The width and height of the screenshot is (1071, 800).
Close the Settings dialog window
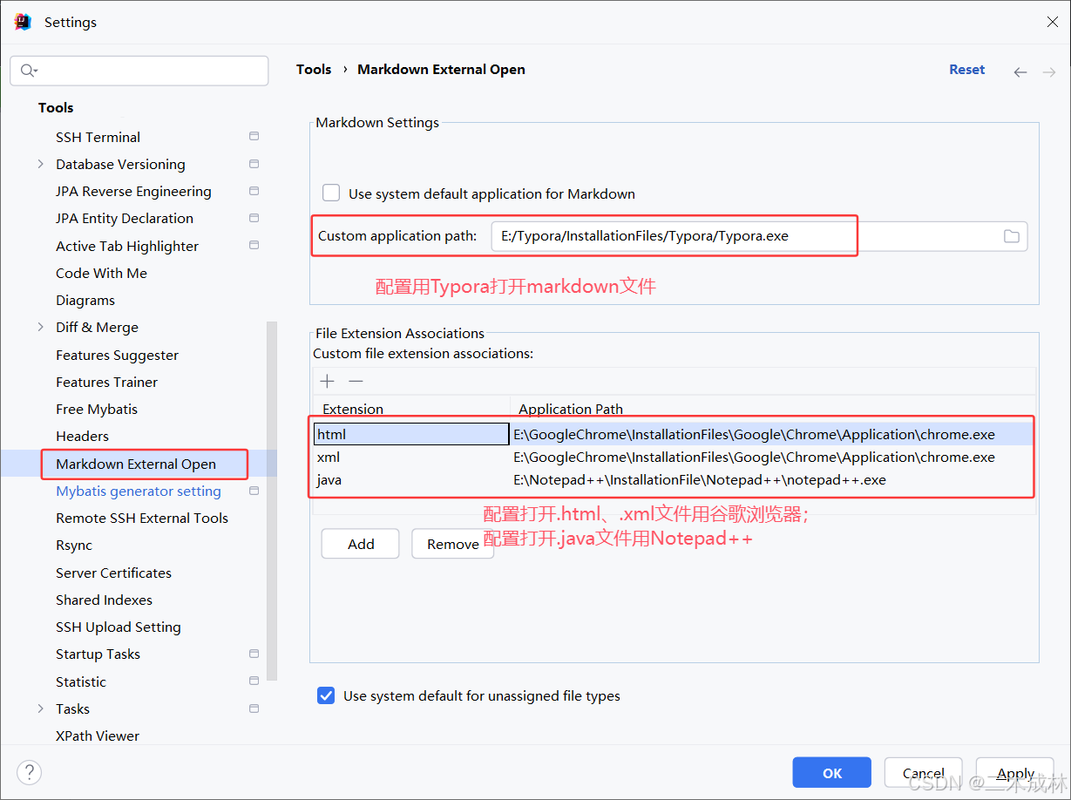[1052, 22]
